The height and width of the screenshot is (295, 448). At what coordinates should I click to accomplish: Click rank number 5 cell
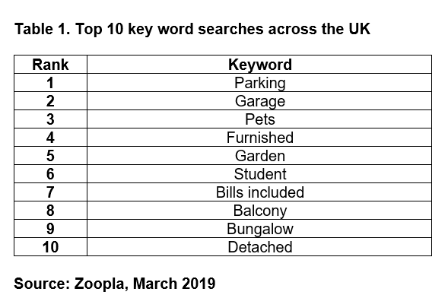point(50,156)
